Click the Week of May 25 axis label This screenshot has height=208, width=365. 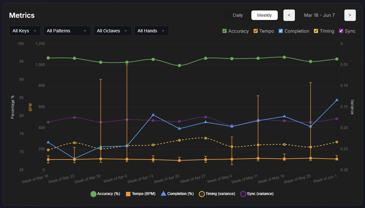tap(297, 179)
